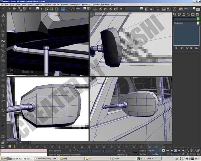Image resolution: width=201 pixels, height=161 pixels.
Task: Activate the Select and Rotate tool
Action: [x=68, y=9]
